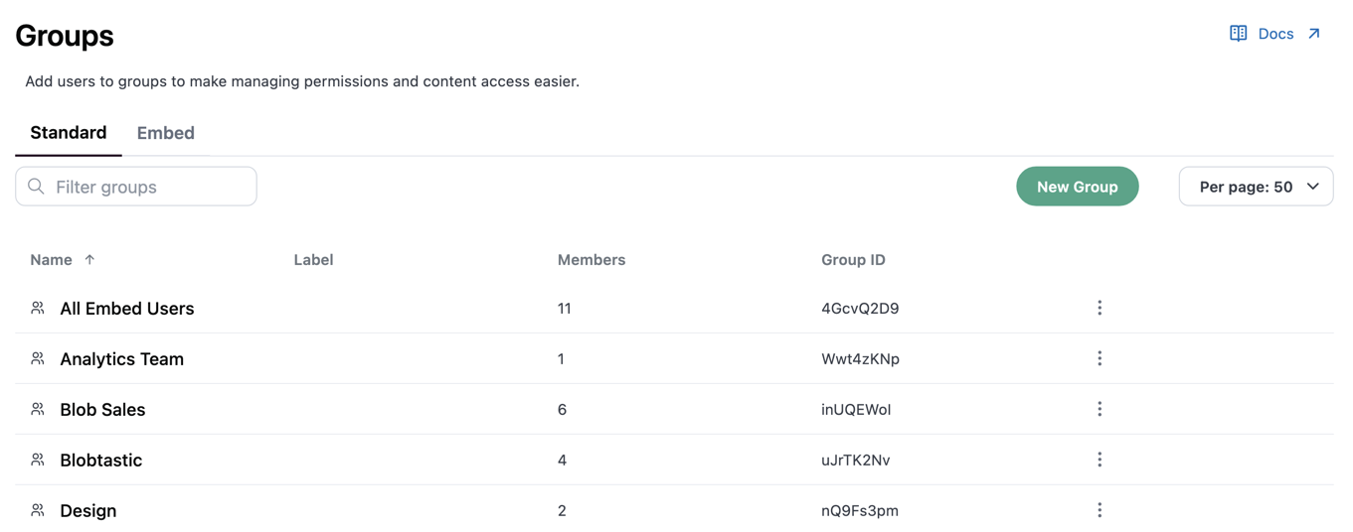
Task: Open the Docs link
Action: point(1275,34)
